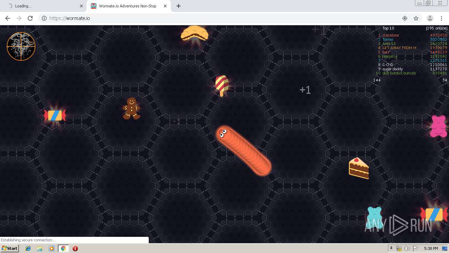Show hidden system tray icons

391,248
